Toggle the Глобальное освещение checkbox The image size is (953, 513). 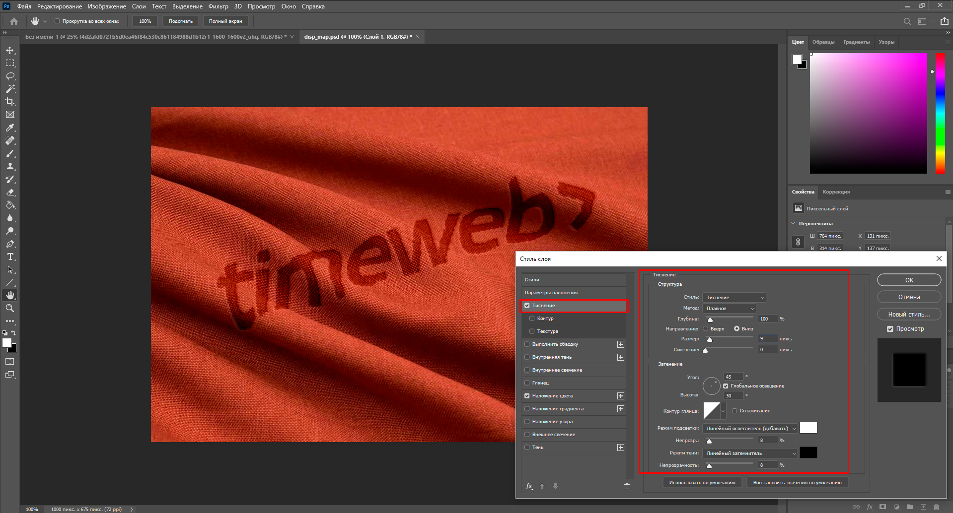click(x=726, y=386)
